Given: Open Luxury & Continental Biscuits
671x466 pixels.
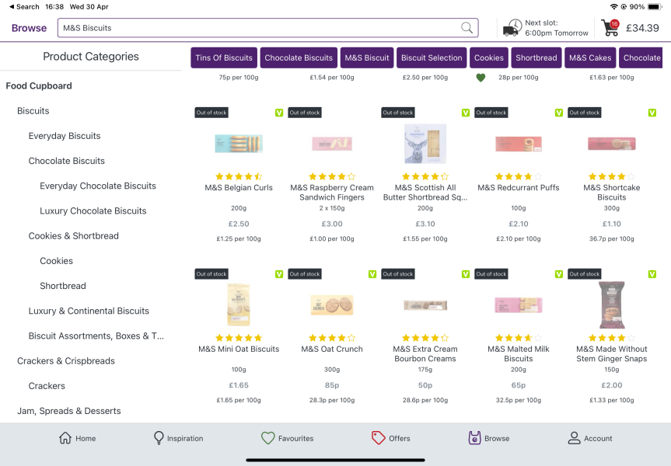Looking at the screenshot, I should [x=89, y=311].
